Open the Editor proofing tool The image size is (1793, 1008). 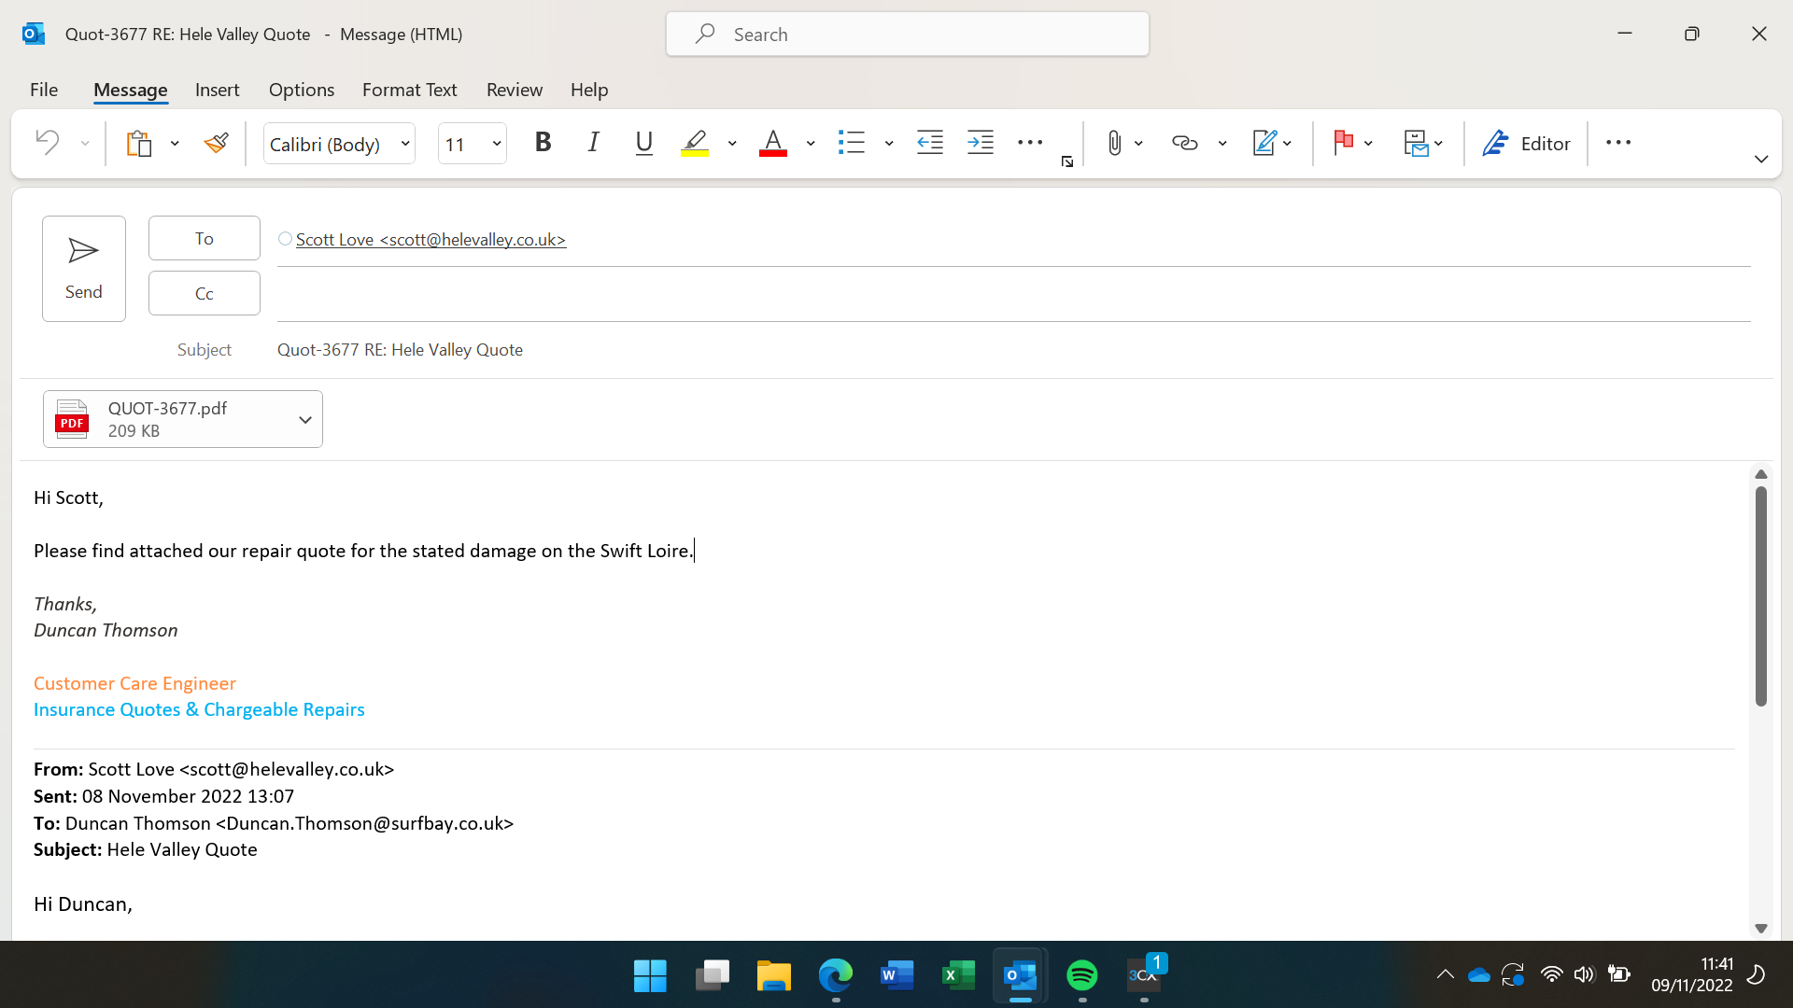coord(1526,143)
